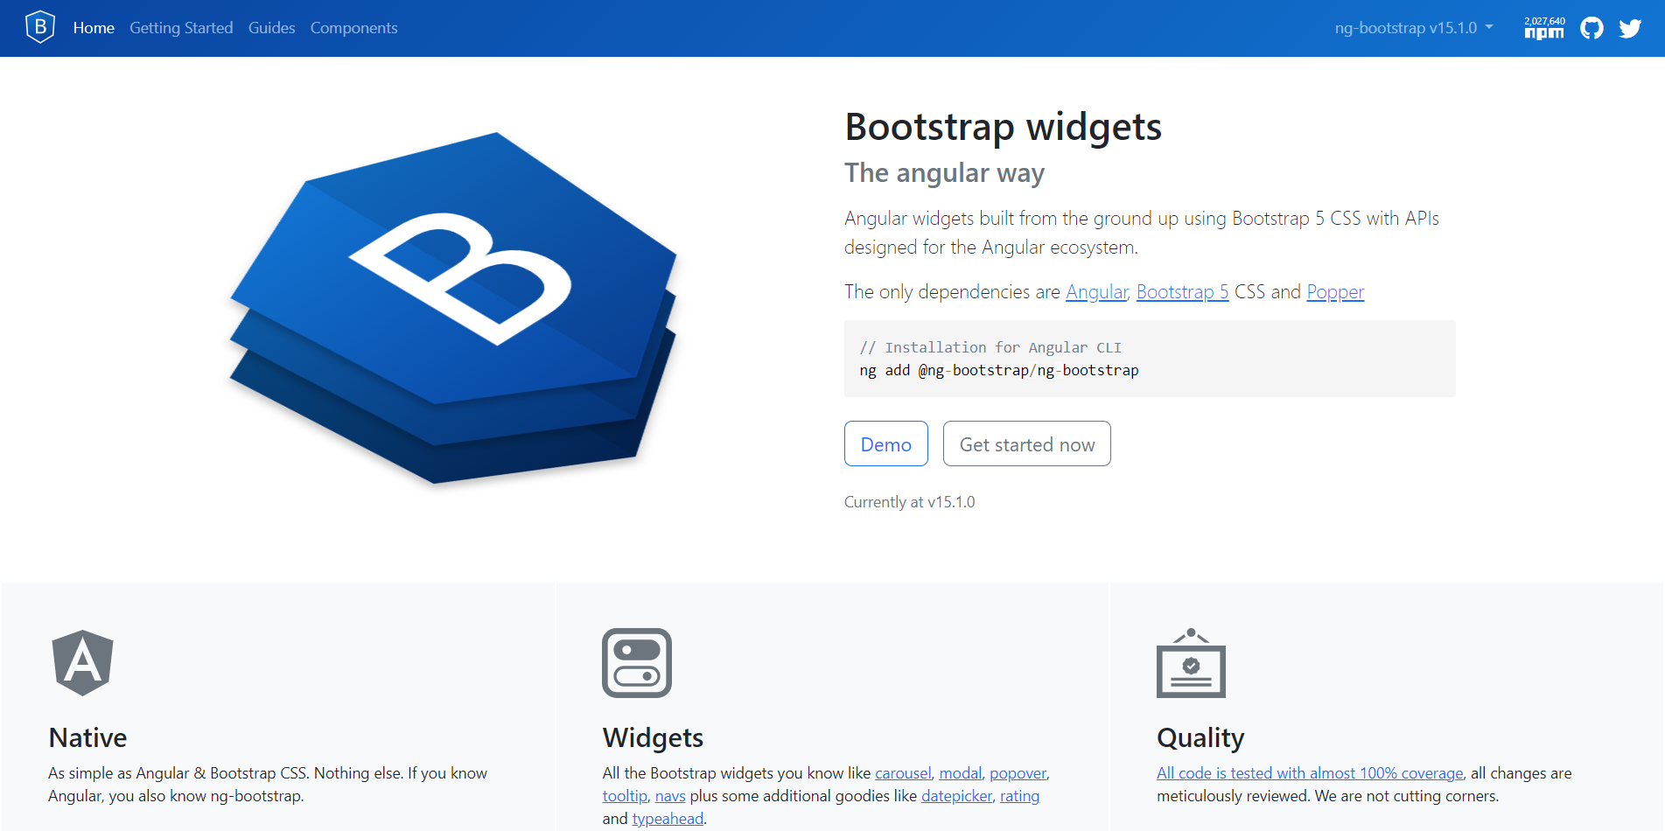Follow the Popper link

[1335, 292]
